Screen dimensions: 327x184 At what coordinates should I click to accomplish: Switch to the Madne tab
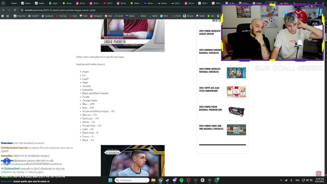135,3
